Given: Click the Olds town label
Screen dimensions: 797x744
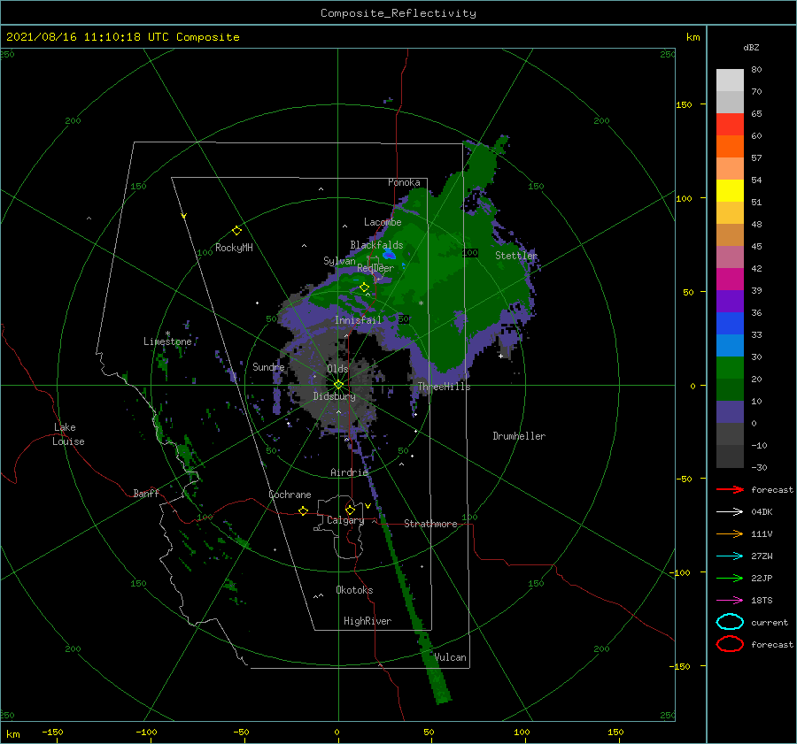Looking at the screenshot, I should click(x=337, y=369).
